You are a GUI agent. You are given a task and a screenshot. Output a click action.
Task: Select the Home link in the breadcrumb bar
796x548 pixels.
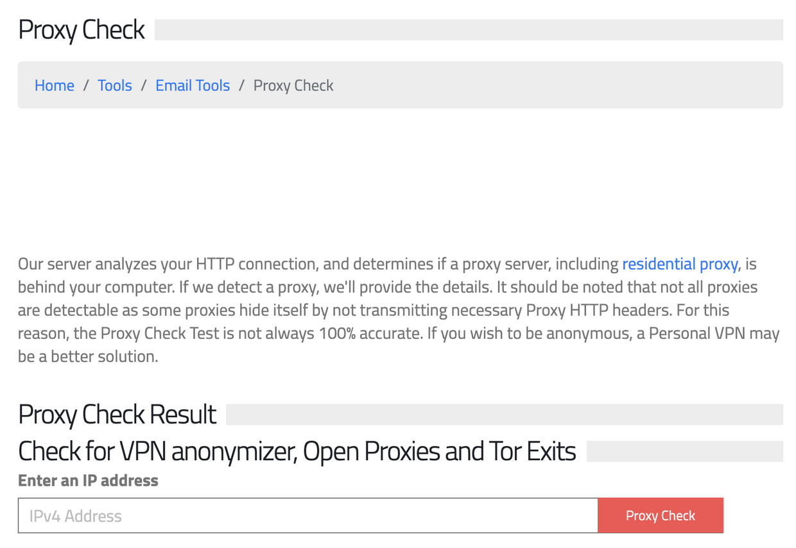click(x=54, y=85)
